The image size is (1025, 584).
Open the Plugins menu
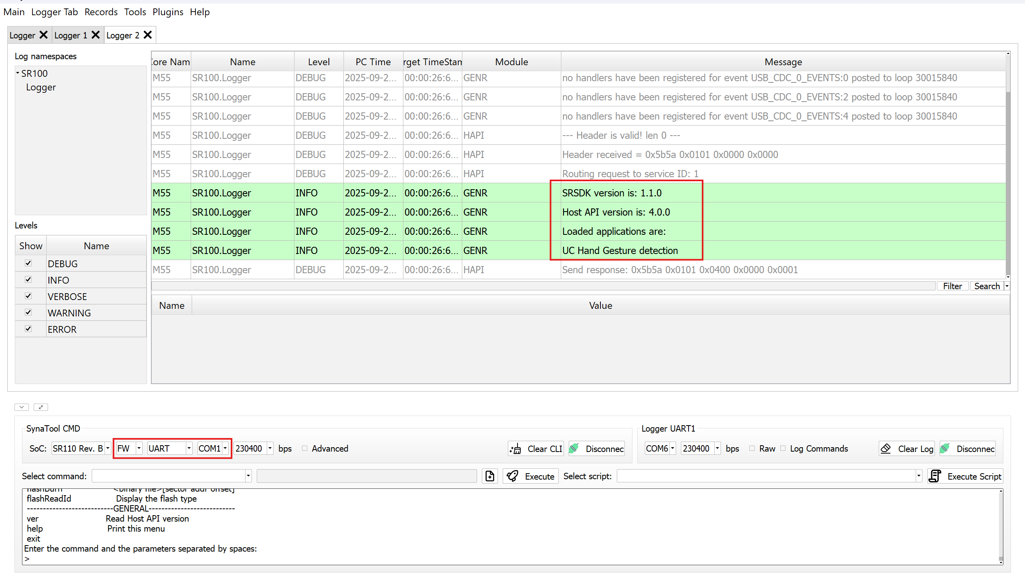click(168, 12)
